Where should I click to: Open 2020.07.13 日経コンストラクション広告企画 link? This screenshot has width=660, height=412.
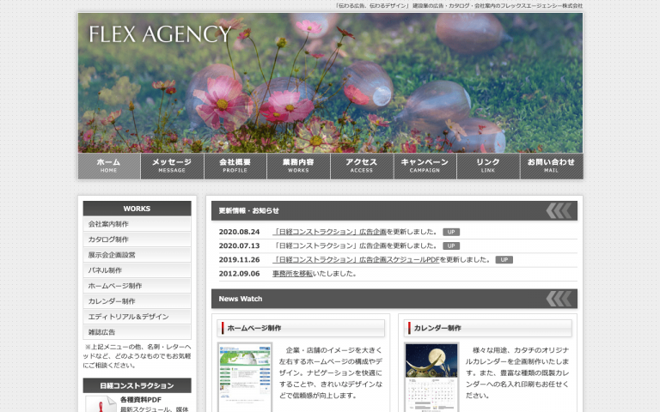point(330,245)
